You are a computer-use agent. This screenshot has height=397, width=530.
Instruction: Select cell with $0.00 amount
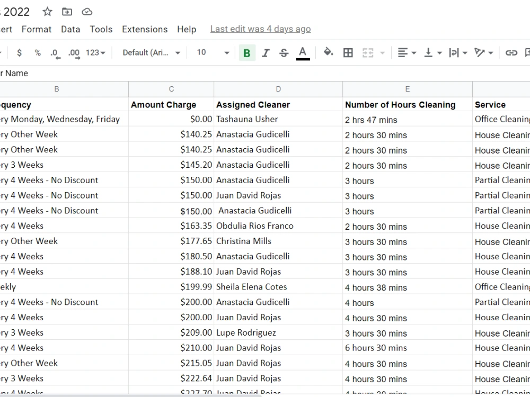click(x=171, y=119)
